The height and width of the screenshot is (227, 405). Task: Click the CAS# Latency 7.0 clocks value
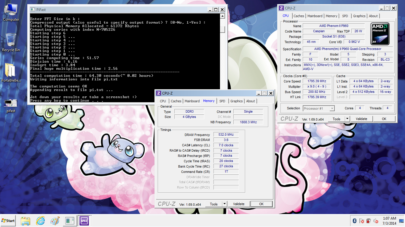[x=226, y=145]
